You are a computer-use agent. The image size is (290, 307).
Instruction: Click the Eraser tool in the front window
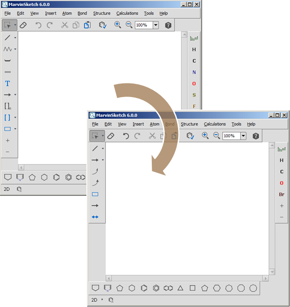tap(111, 136)
